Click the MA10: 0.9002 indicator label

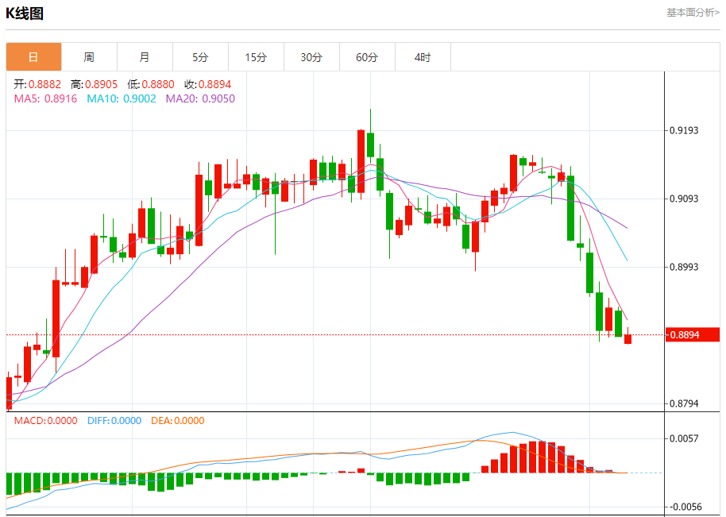pos(122,98)
